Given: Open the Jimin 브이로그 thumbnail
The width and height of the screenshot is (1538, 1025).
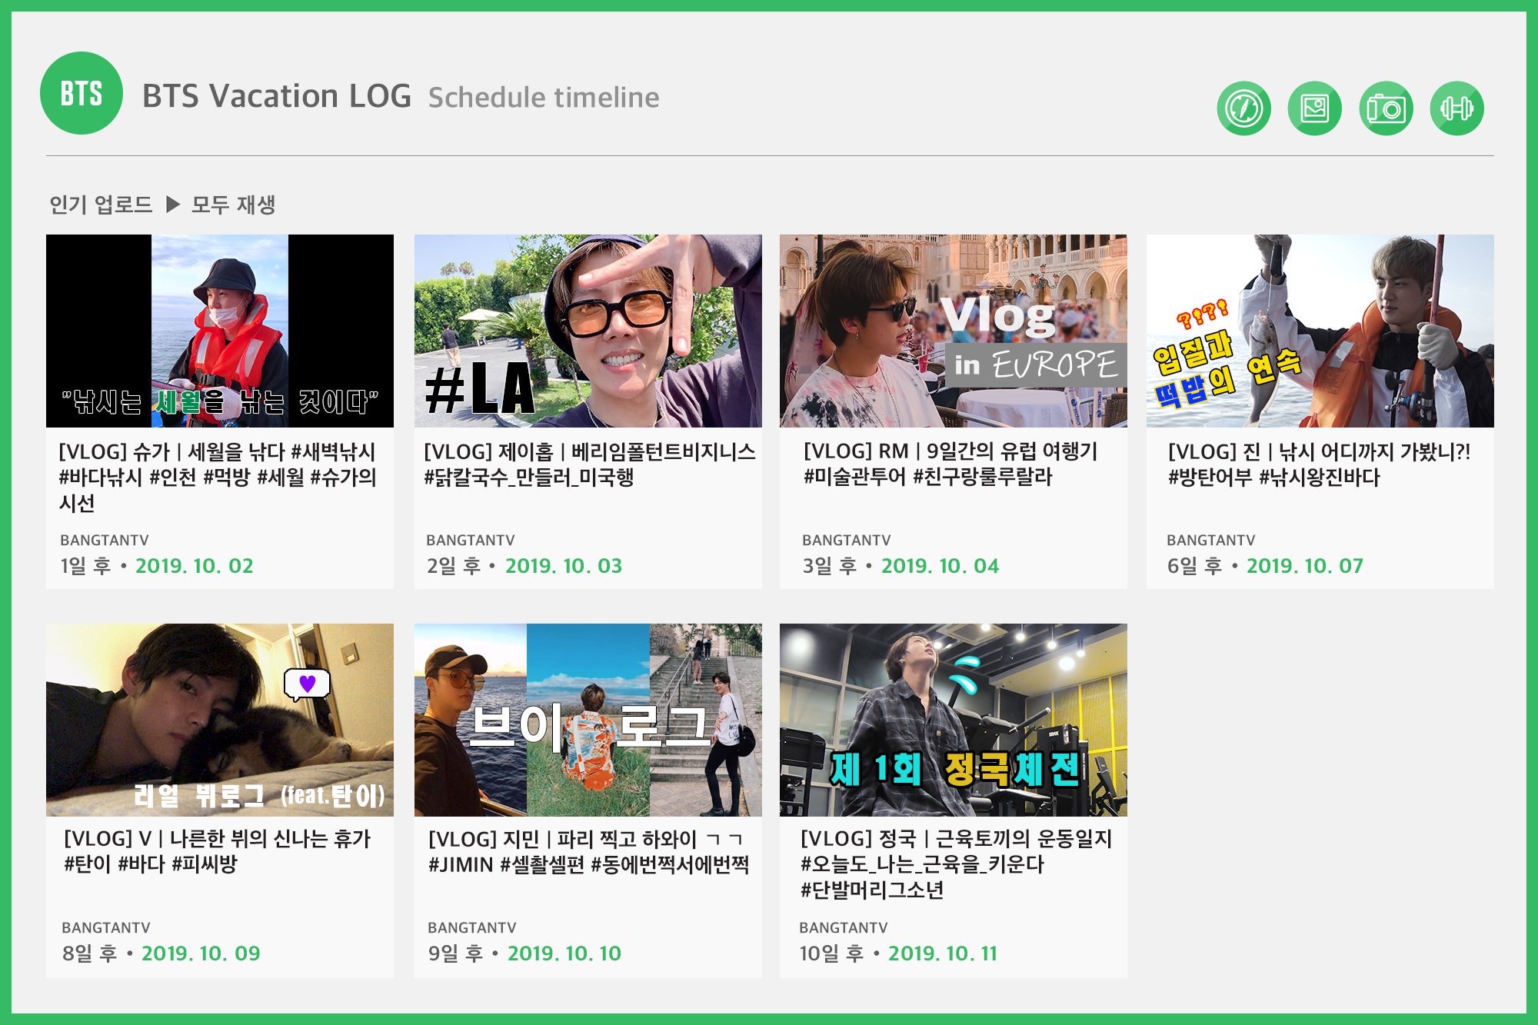Looking at the screenshot, I should coord(588,720).
